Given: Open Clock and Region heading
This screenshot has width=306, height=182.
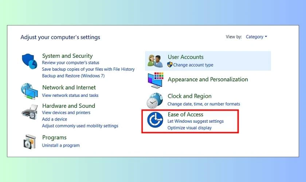Looking at the screenshot, I should click(189, 96).
